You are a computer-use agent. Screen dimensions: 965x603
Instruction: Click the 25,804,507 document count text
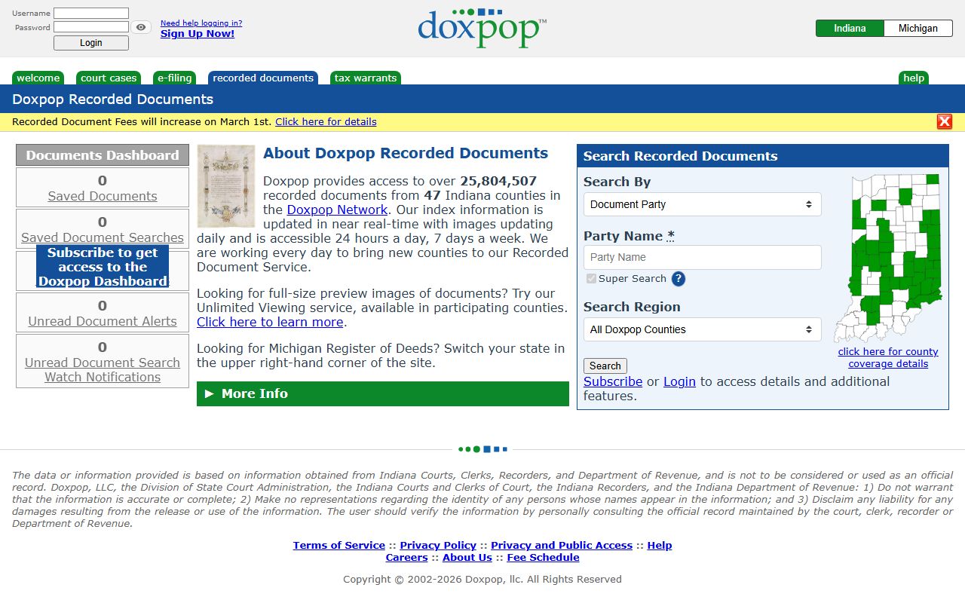[498, 181]
